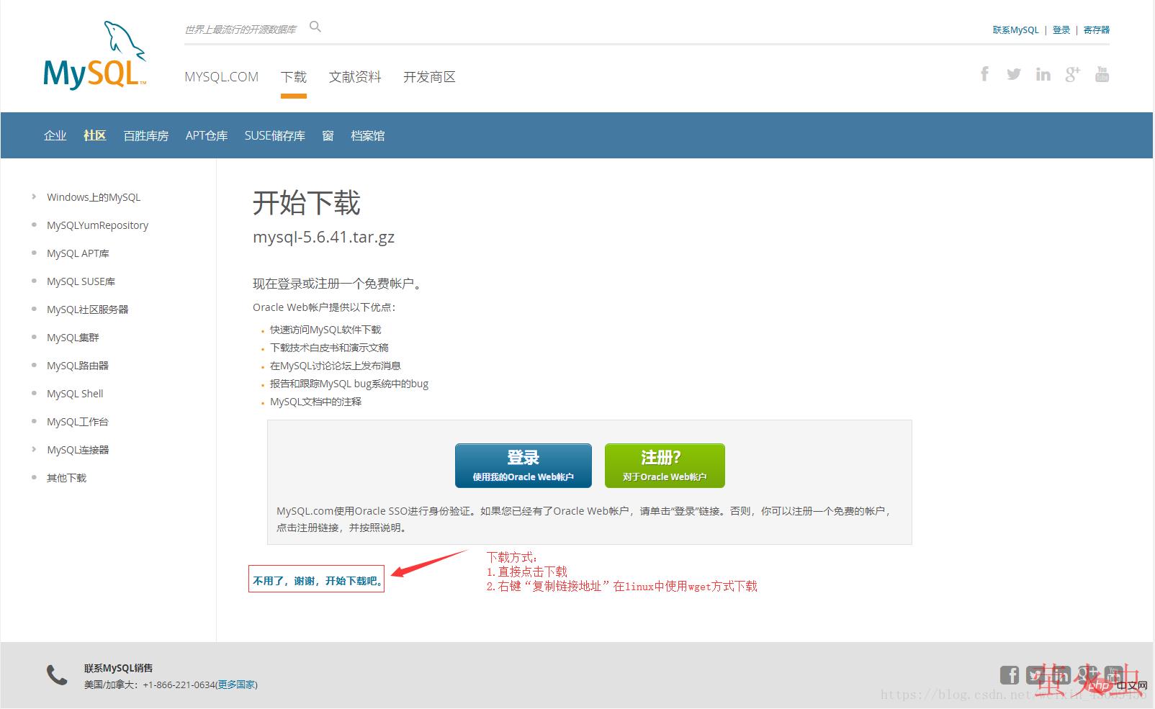Open the 文献资料 nav tab
Image resolution: width=1155 pixels, height=709 pixels.
[x=355, y=77]
